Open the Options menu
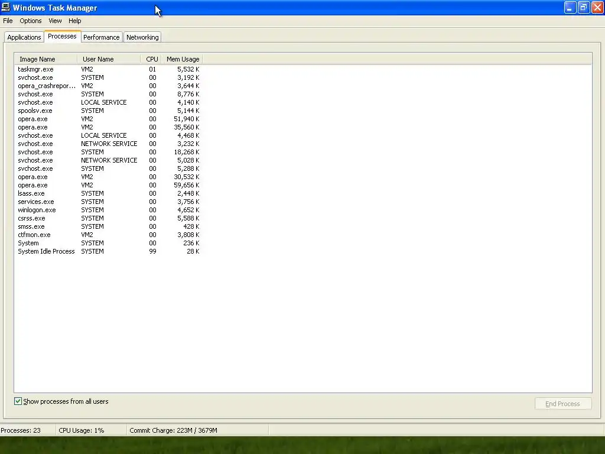The width and height of the screenshot is (605, 454). [31, 21]
